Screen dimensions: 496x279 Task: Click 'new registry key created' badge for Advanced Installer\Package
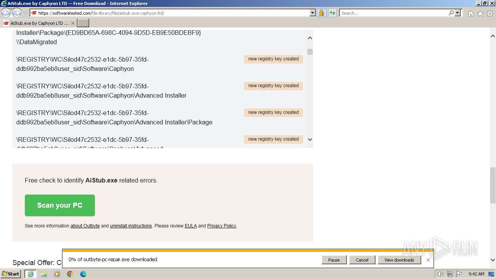coord(274,112)
